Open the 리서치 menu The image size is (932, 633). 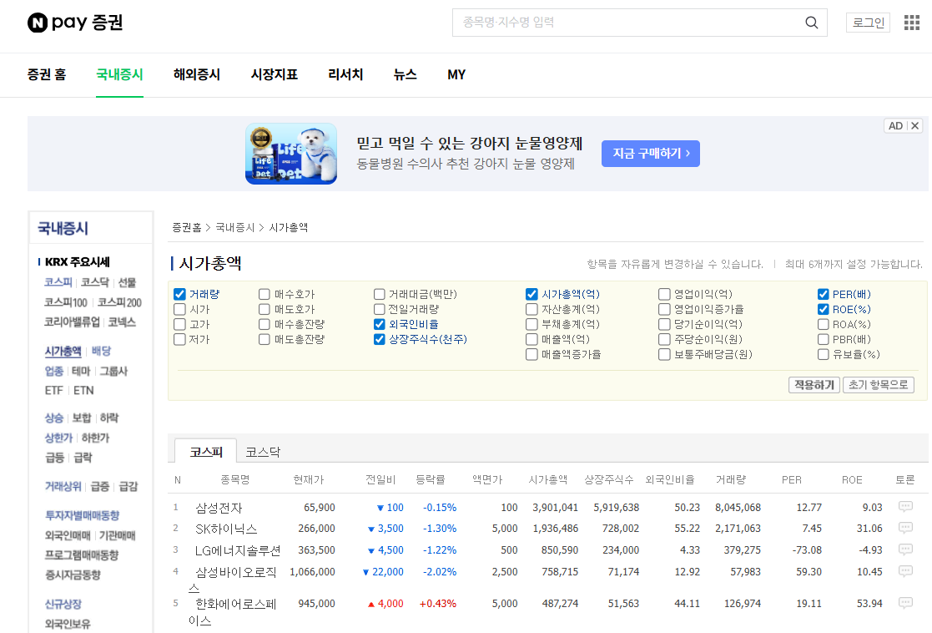(x=345, y=74)
